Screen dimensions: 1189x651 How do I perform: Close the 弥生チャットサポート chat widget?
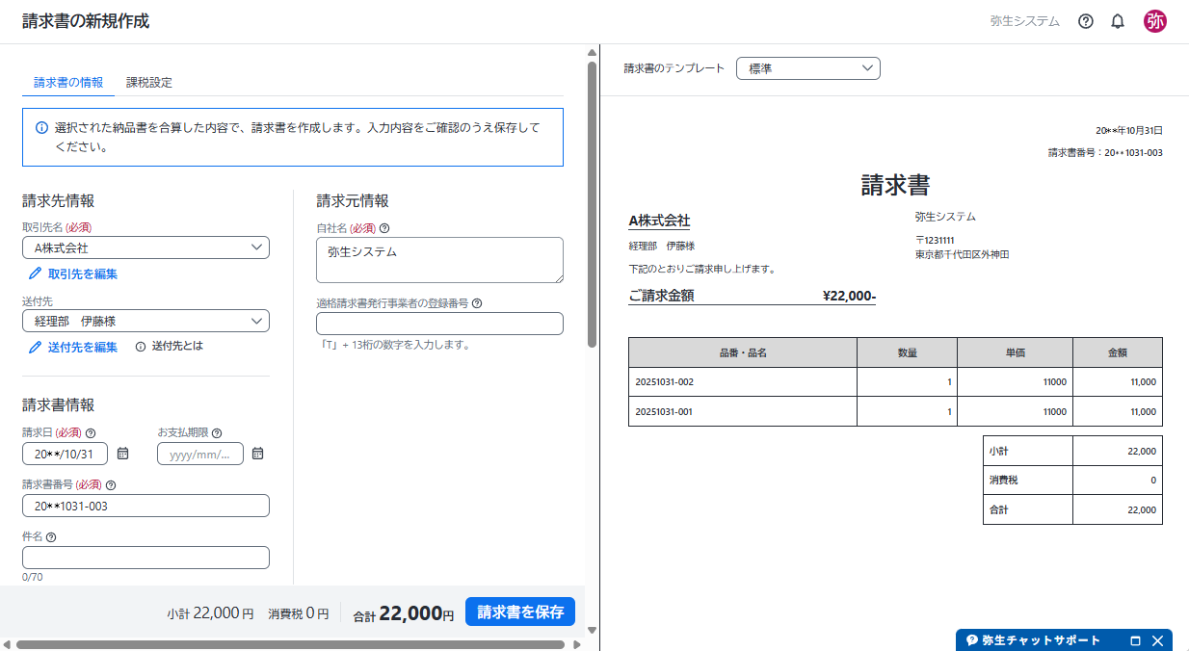click(1157, 640)
